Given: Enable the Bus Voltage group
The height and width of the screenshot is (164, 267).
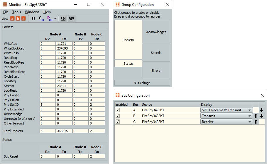Looking at the screenshot, I should (x=142, y=83).
